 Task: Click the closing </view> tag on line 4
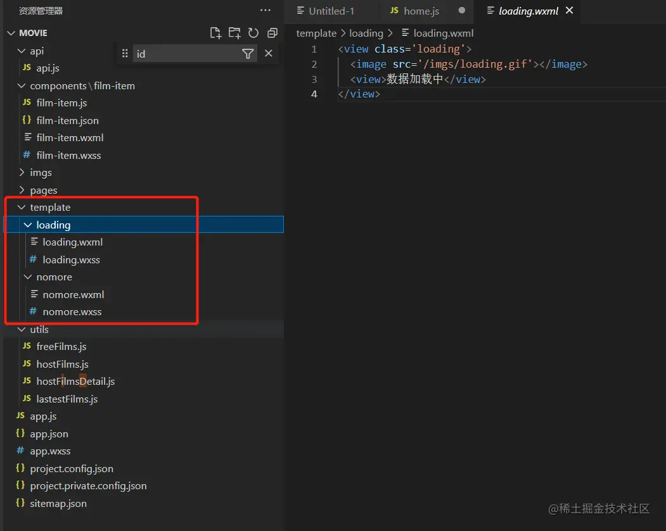359,94
